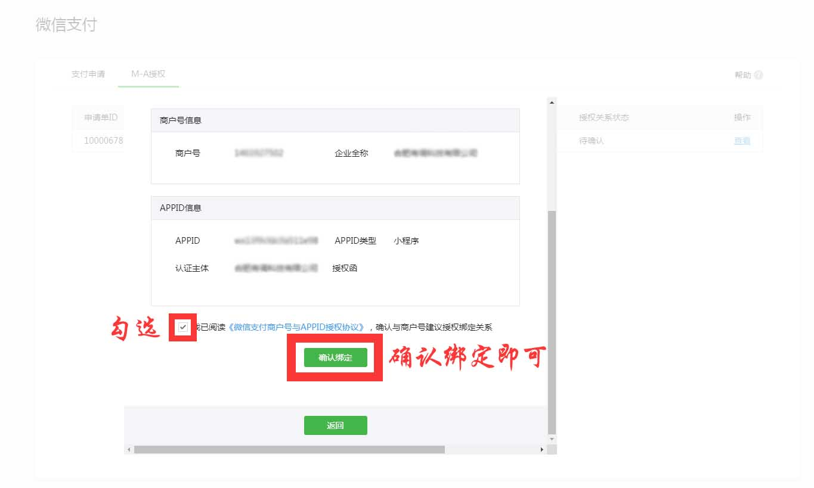Click the 确认绑定 button

tap(335, 358)
